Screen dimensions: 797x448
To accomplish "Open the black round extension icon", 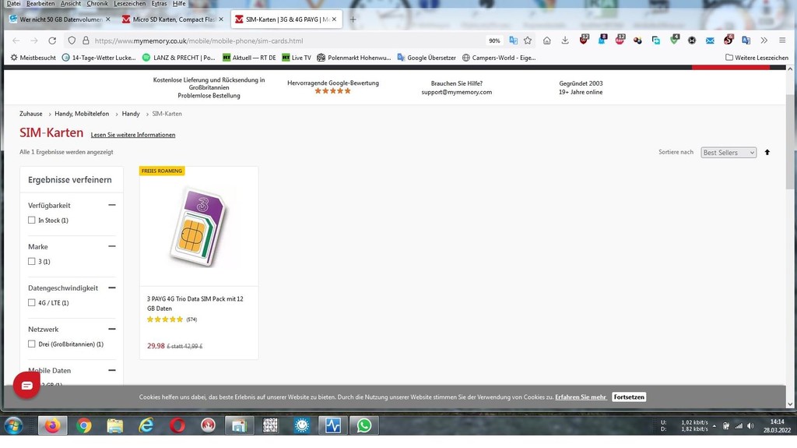I will pos(692,41).
